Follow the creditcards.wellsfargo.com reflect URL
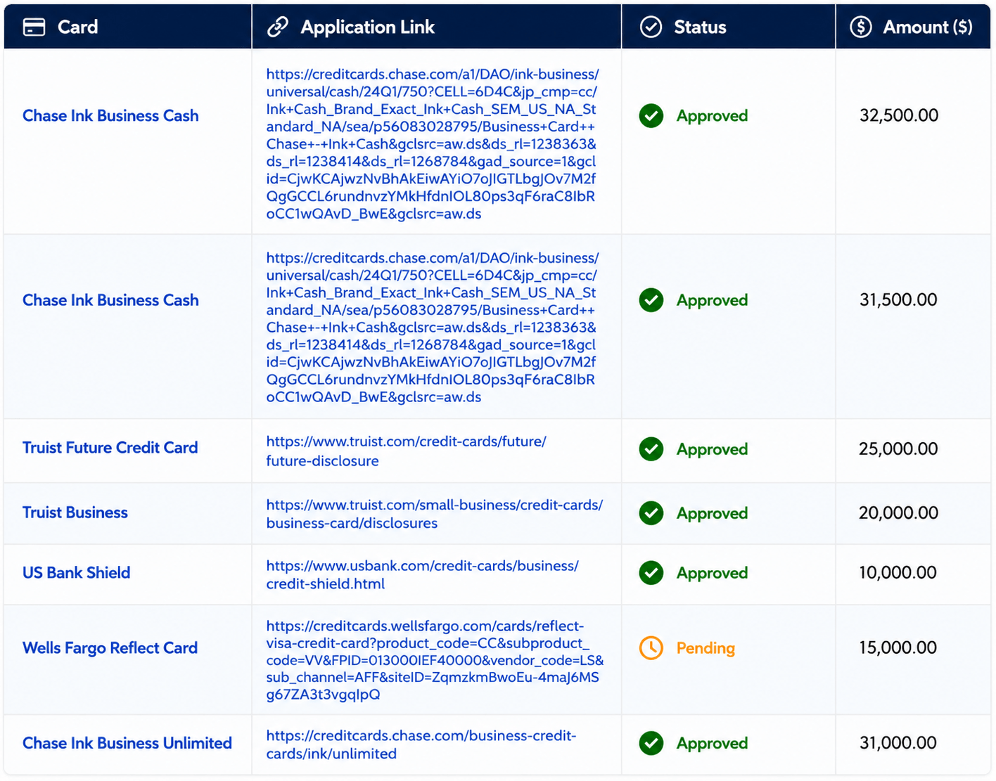Screen dimensions: 996x781 [435, 660]
